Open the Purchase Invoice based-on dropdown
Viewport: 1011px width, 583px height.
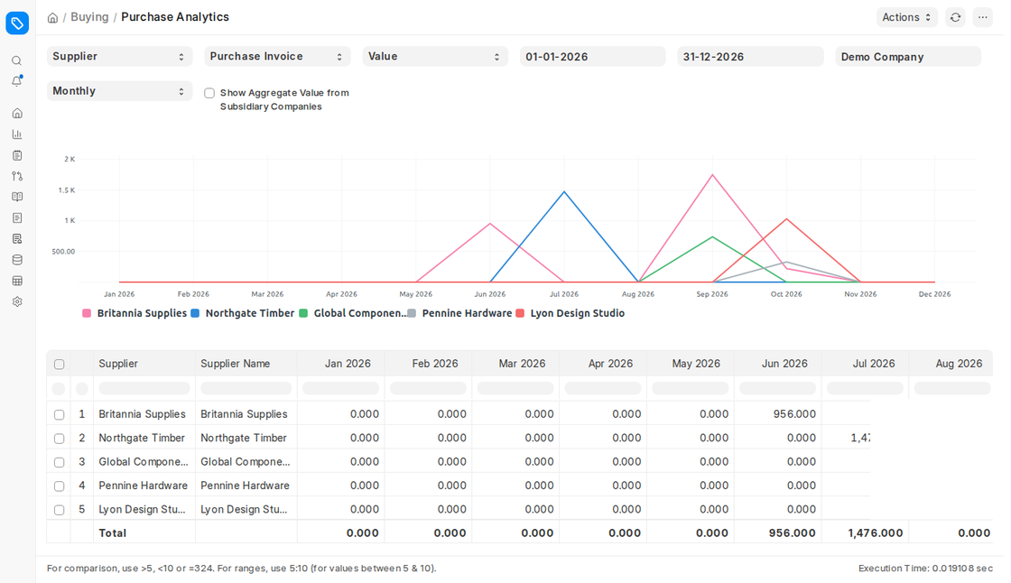[277, 56]
